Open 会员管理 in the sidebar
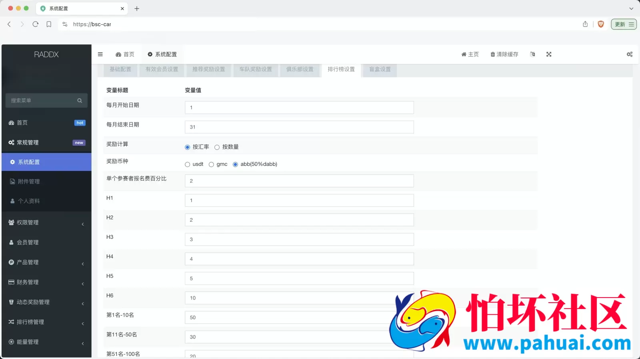This screenshot has width=640, height=359. click(x=46, y=242)
